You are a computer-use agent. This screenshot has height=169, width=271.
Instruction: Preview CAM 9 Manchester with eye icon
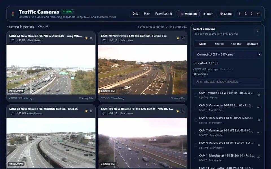pyautogui.click(x=259, y=145)
